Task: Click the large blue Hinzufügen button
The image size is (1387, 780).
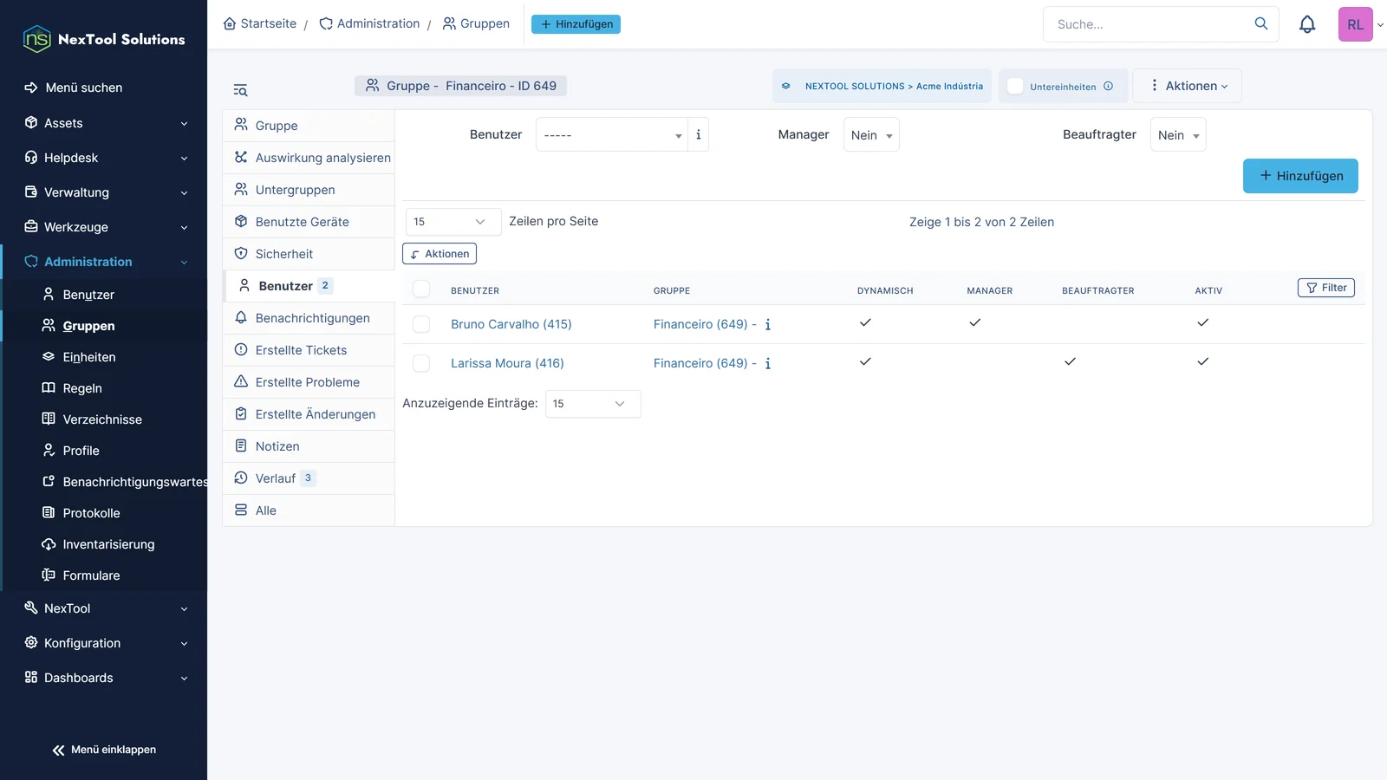Action: click(1300, 176)
